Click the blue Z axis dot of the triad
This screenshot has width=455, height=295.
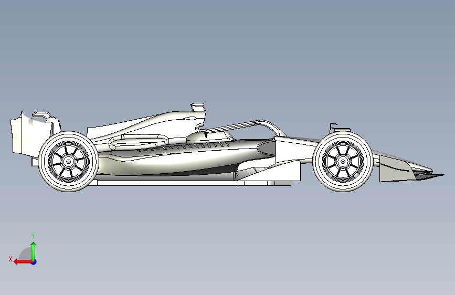[34, 262]
